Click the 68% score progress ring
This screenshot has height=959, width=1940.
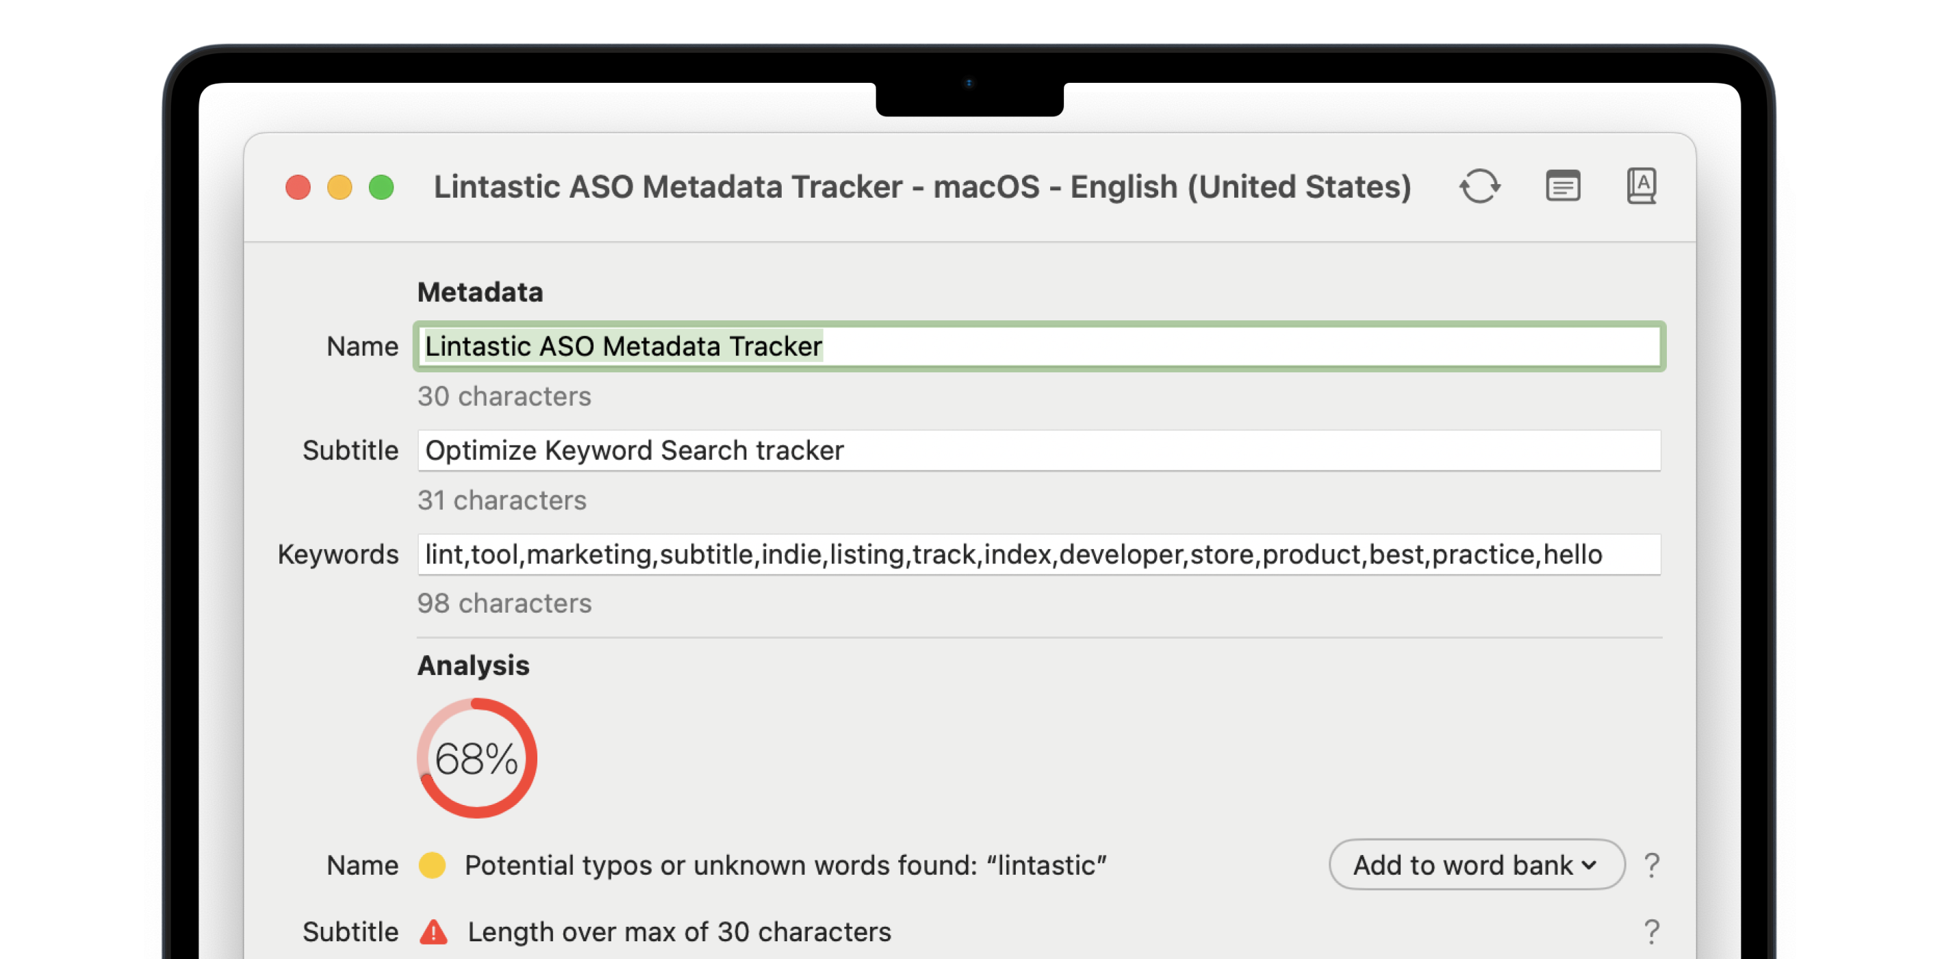tap(476, 759)
